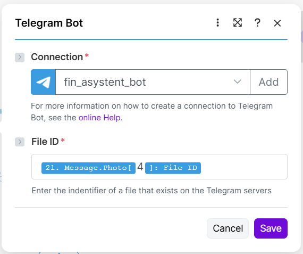Expand the File ID field options chevron
The image size is (303, 254).
(20, 142)
